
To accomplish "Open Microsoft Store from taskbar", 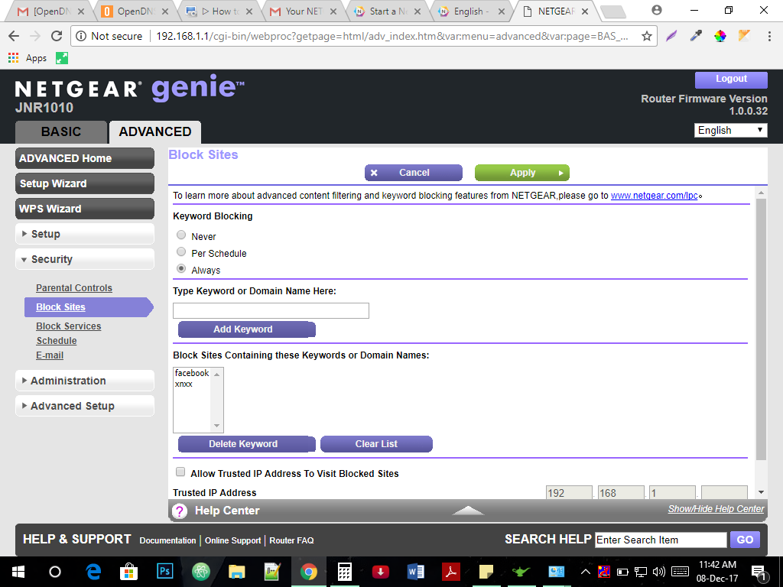I will tap(128, 572).
